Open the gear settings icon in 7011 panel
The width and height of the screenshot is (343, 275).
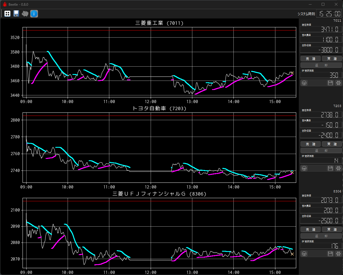(338, 83)
